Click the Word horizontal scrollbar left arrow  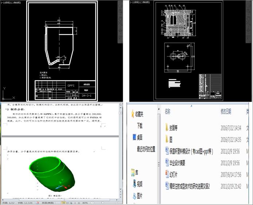pyautogui.click(x=3, y=200)
